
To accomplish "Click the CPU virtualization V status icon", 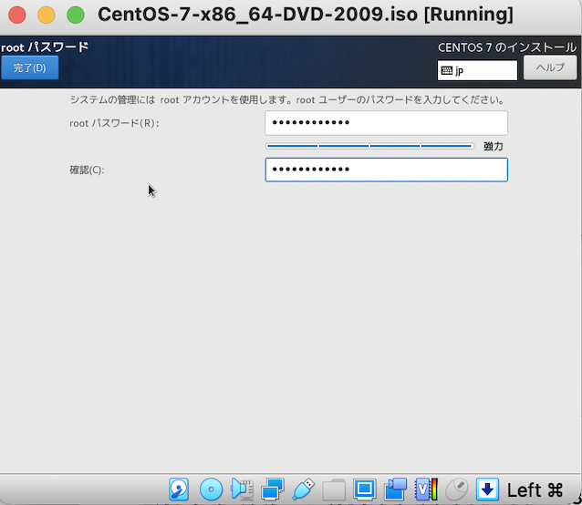I will (x=426, y=490).
